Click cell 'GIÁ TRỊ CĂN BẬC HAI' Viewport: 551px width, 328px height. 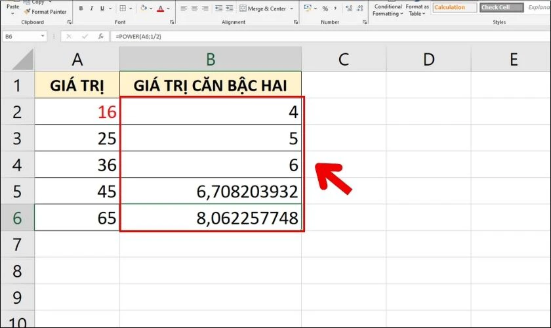(x=211, y=85)
